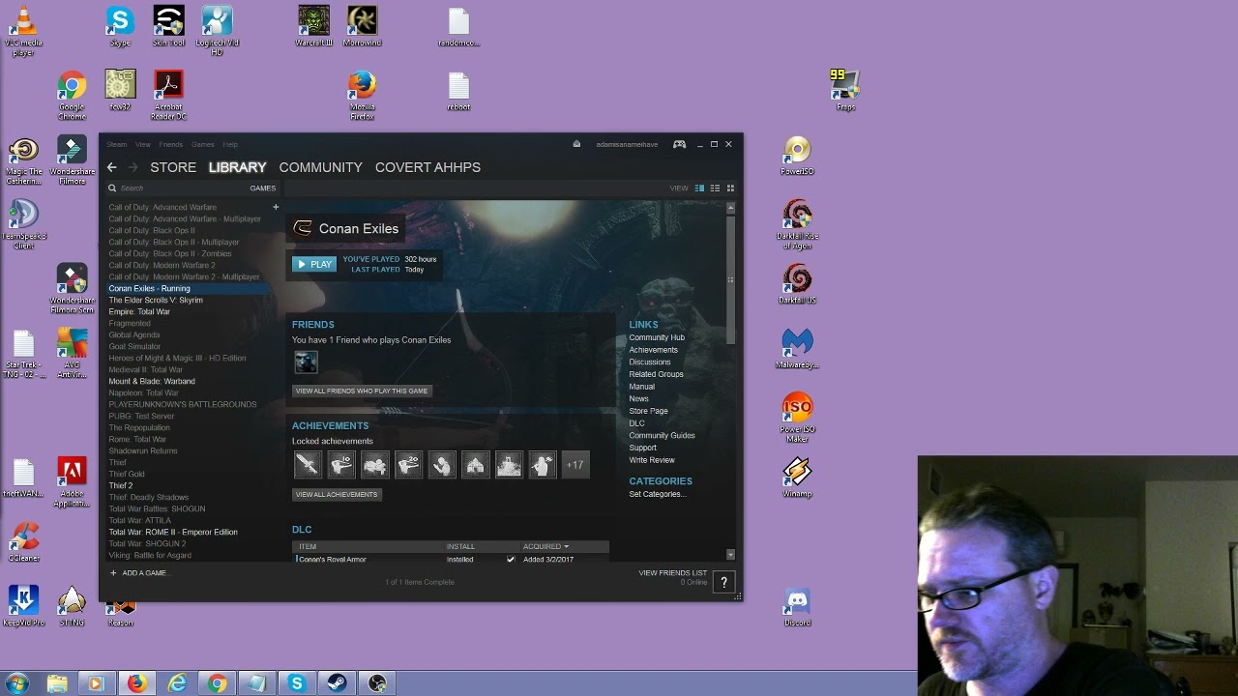Image resolution: width=1238 pixels, height=696 pixels.
Task: Open the COVERT AHHPS profile tab
Action: (x=427, y=167)
